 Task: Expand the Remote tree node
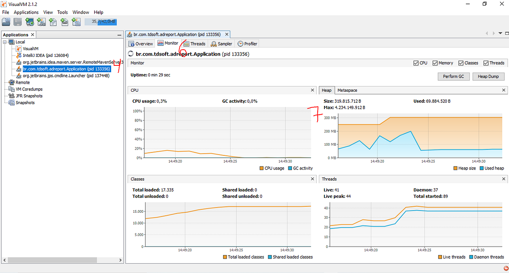click(x=5, y=82)
